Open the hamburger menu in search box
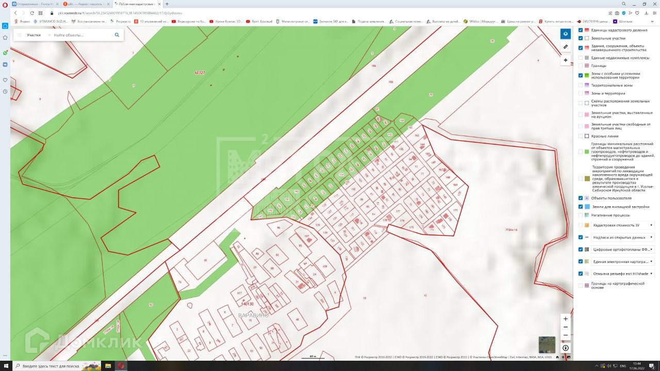Screen dimensions: 660x371 point(20,35)
